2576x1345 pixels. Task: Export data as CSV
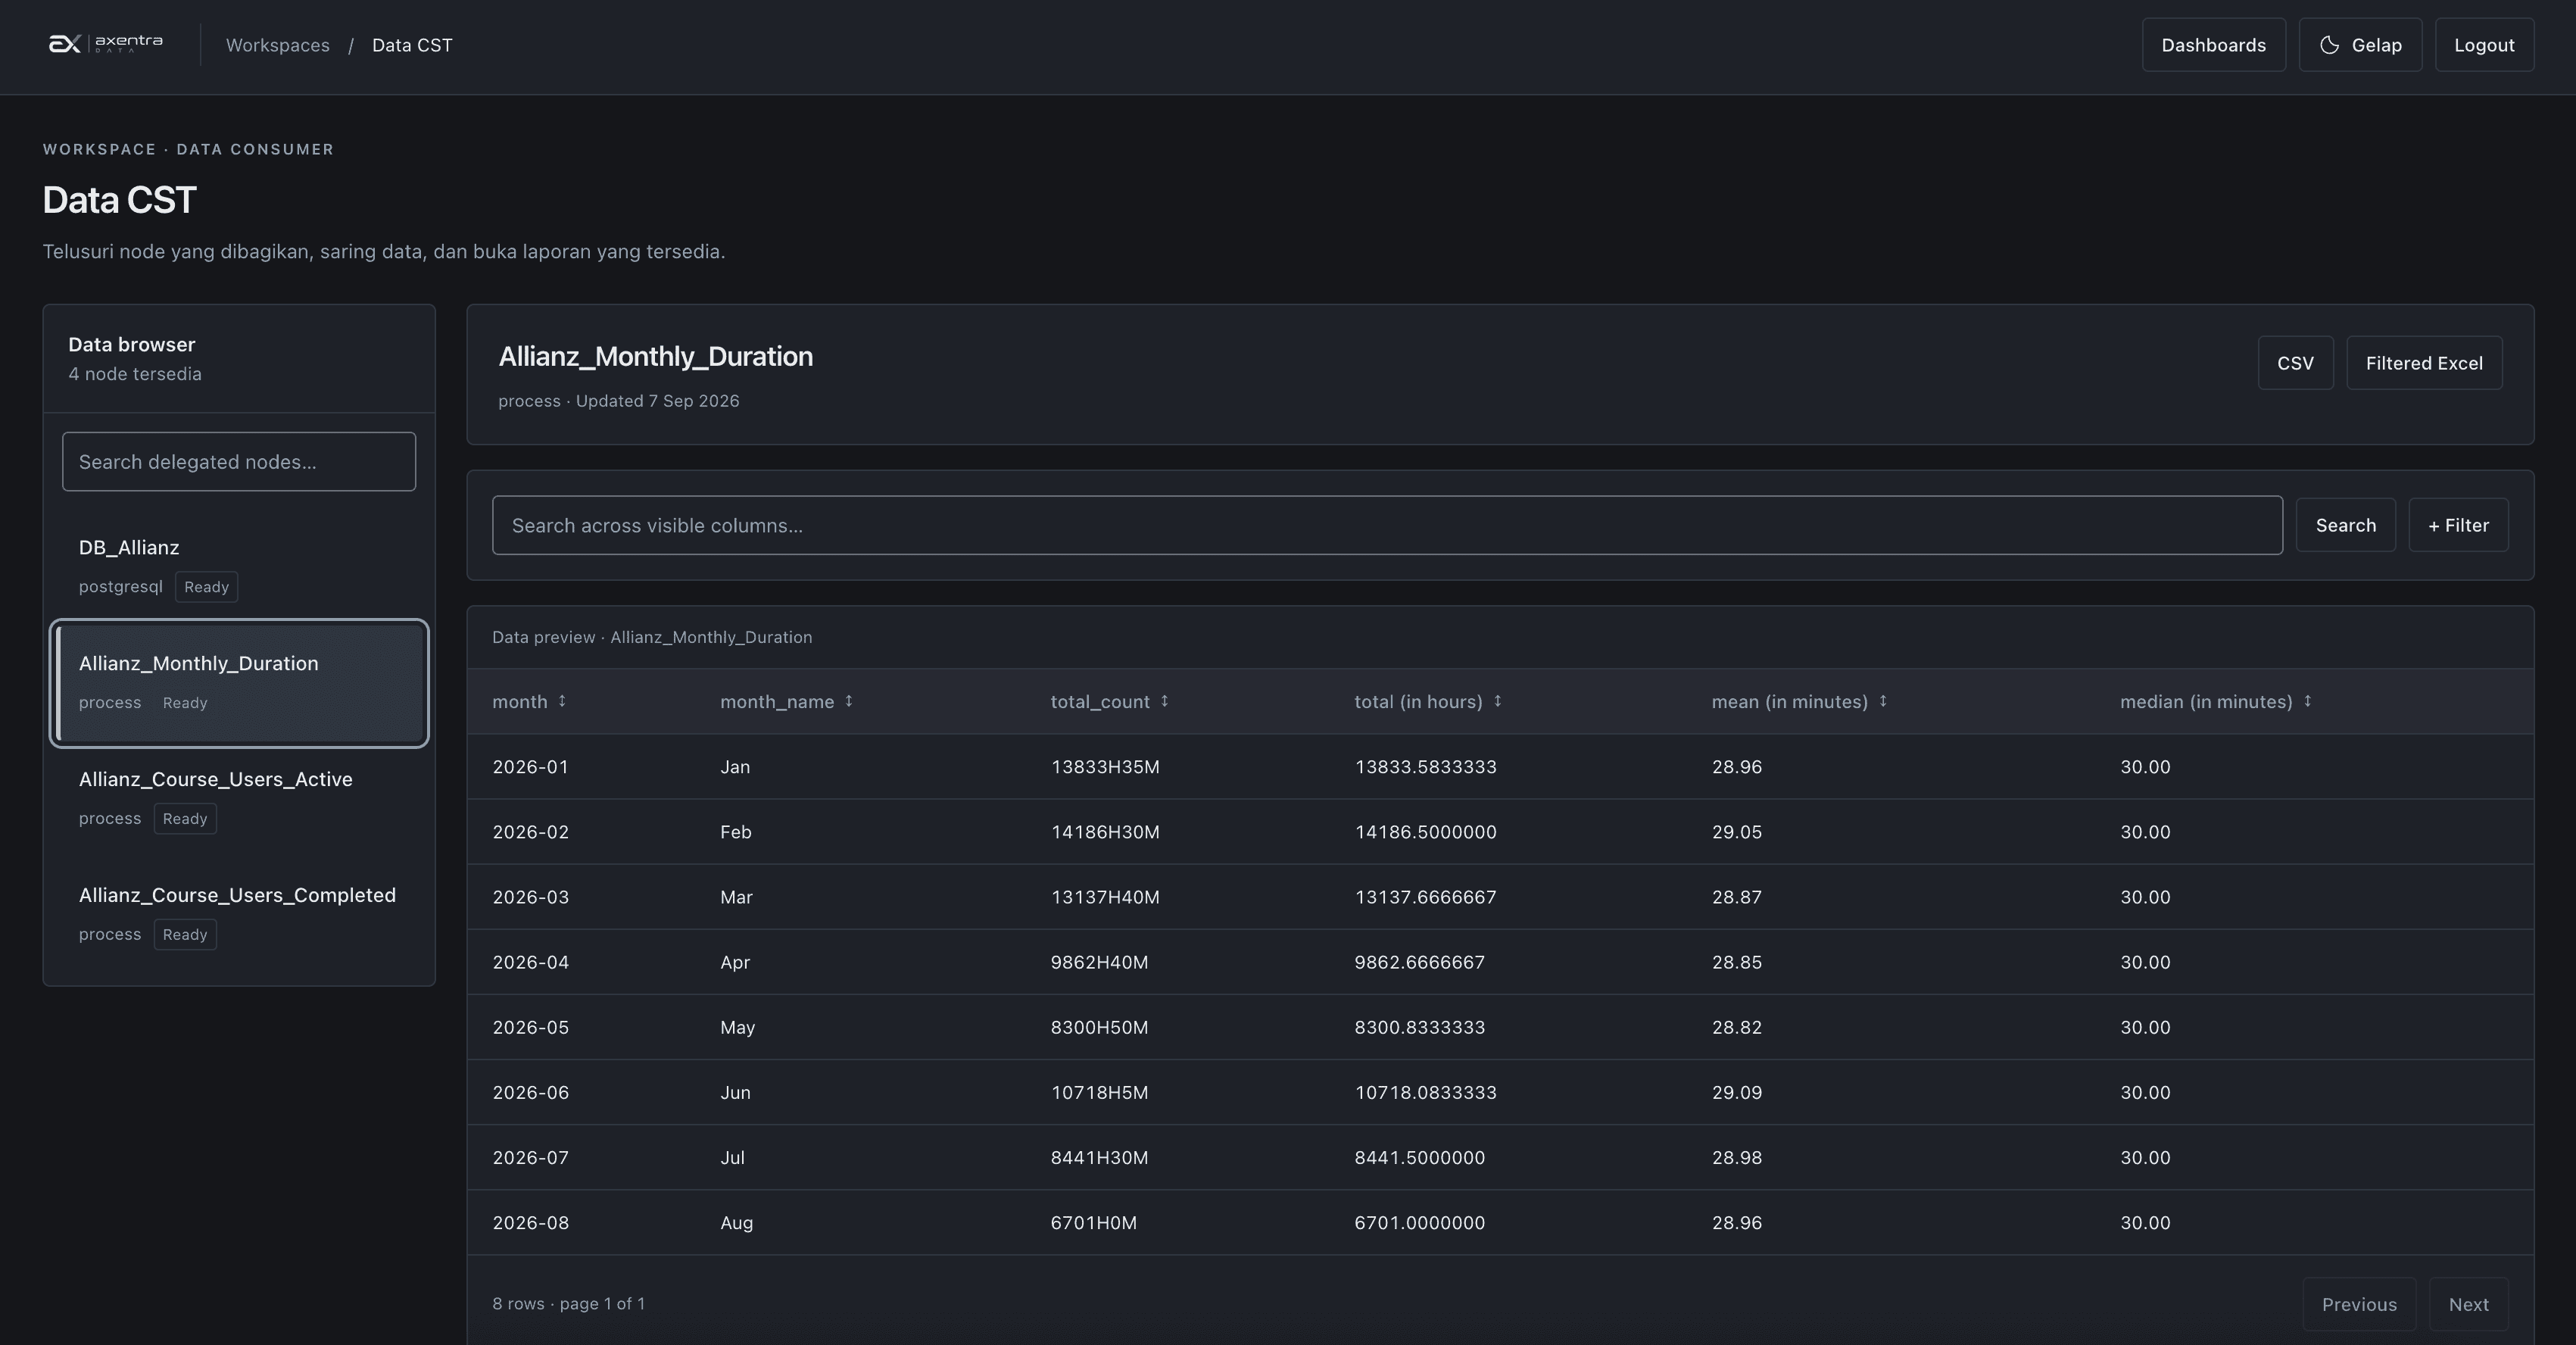[2295, 363]
